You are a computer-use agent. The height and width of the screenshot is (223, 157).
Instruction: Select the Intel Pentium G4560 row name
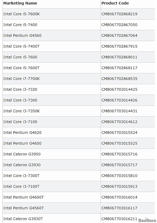(22, 36)
